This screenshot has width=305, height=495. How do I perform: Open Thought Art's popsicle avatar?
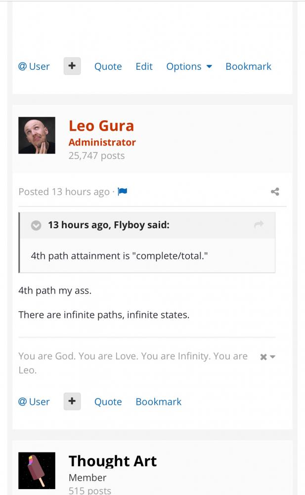click(37, 470)
